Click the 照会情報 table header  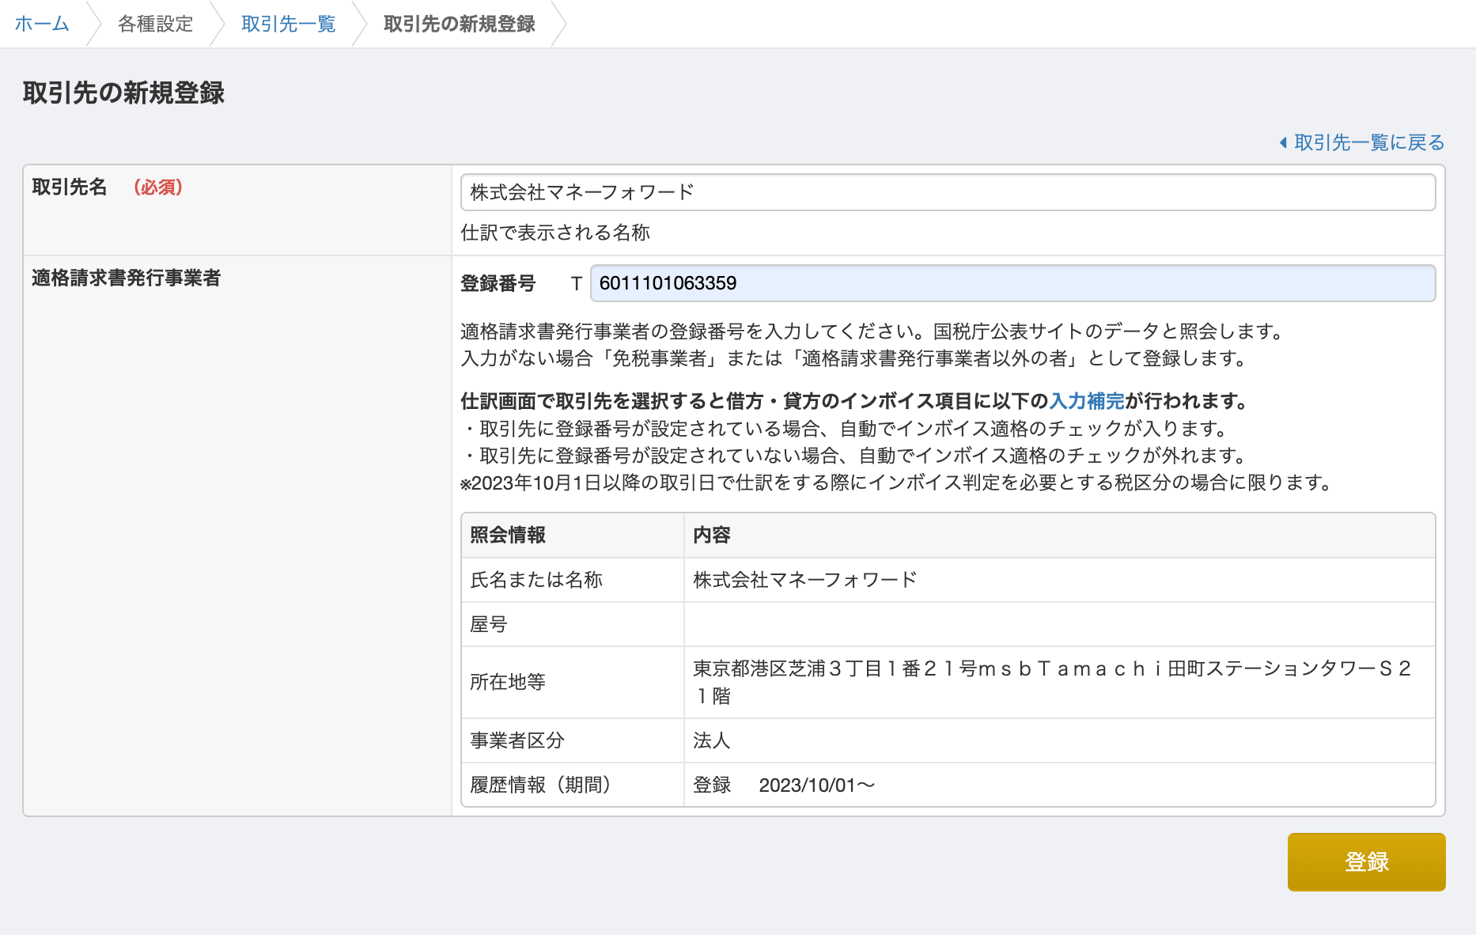pyautogui.click(x=508, y=535)
